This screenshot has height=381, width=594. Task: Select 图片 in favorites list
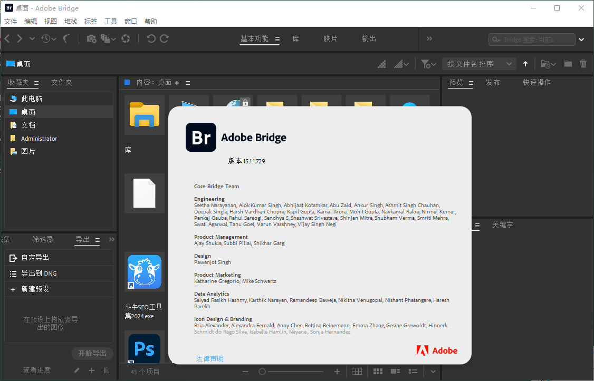tap(59, 151)
